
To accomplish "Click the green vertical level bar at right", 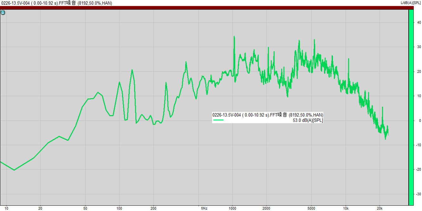I will (411, 108).
